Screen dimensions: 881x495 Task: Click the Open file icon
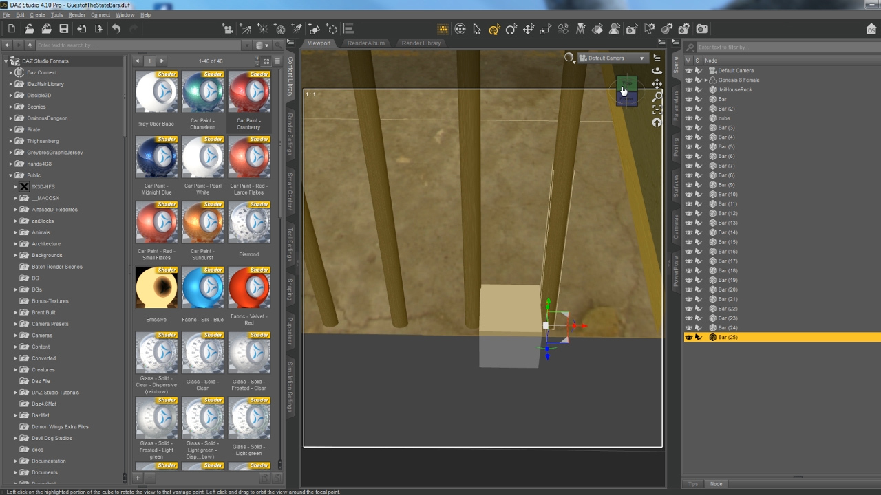(x=29, y=29)
